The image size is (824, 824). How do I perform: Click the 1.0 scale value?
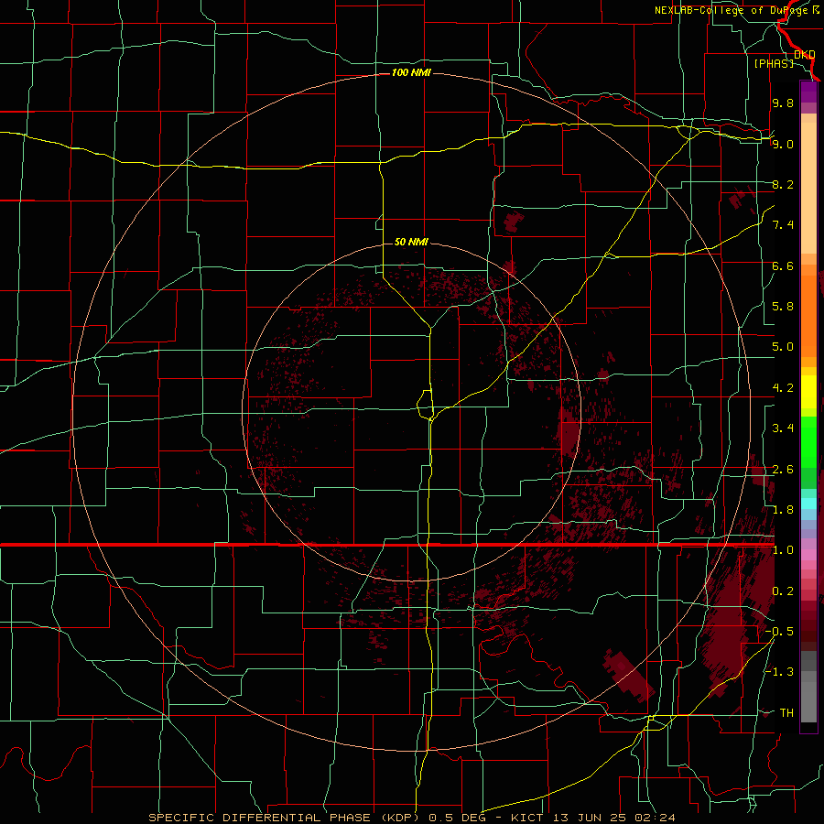click(x=783, y=550)
